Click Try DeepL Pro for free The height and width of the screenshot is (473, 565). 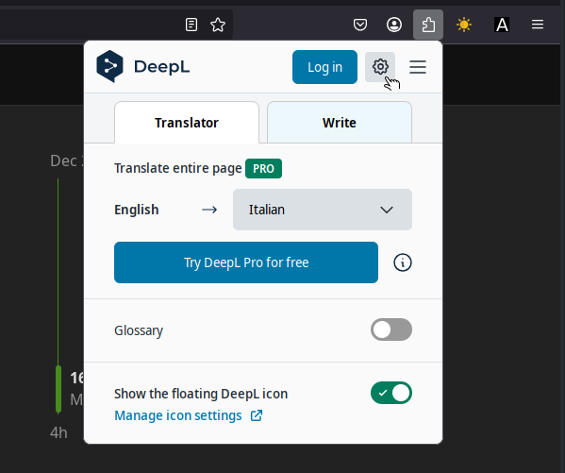pyautogui.click(x=246, y=262)
